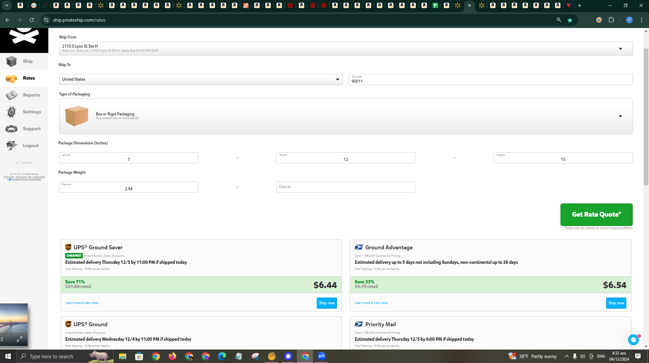Open the Privacy Policy link
Viewport: 649px width, 363px height.
(9, 177)
